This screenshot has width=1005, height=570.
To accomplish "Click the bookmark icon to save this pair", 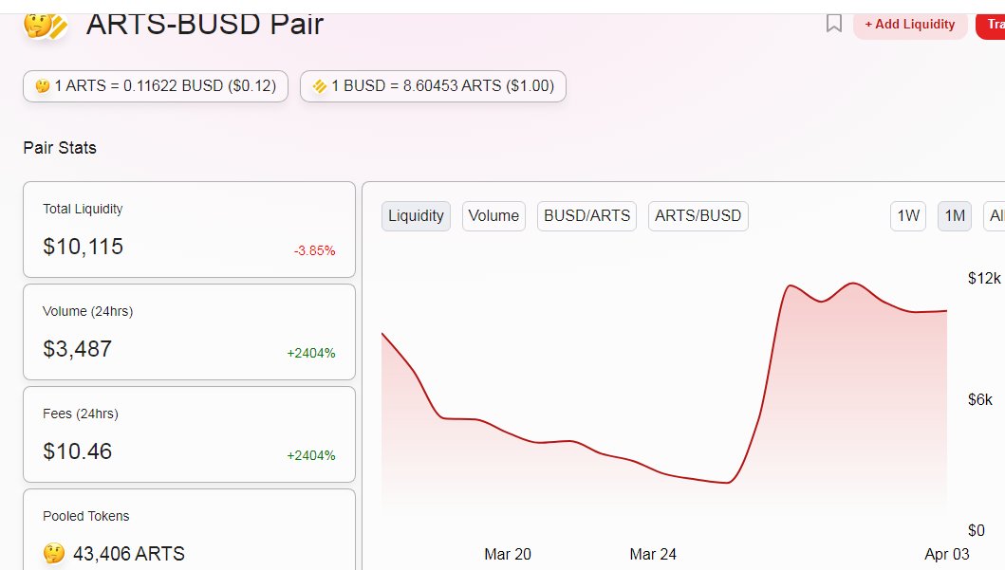I will pos(834,25).
